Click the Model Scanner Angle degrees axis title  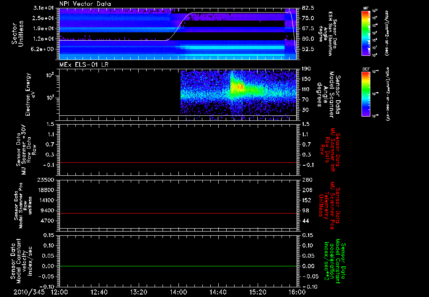click(x=329, y=95)
